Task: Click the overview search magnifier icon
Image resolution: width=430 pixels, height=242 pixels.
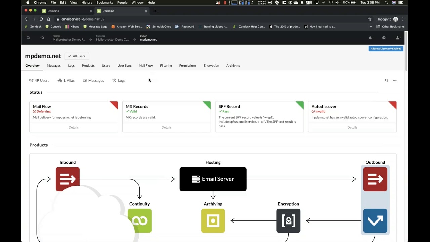Action: click(386, 80)
